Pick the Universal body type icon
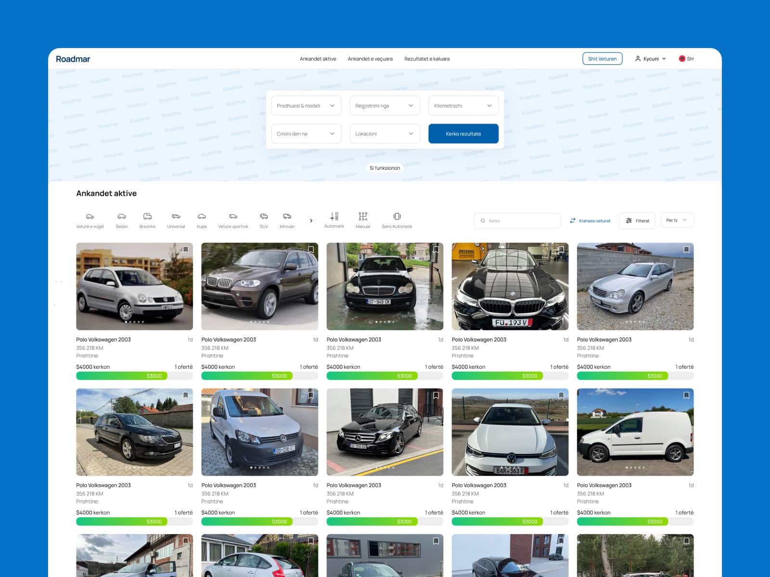This screenshot has height=577, width=770. 176,217
